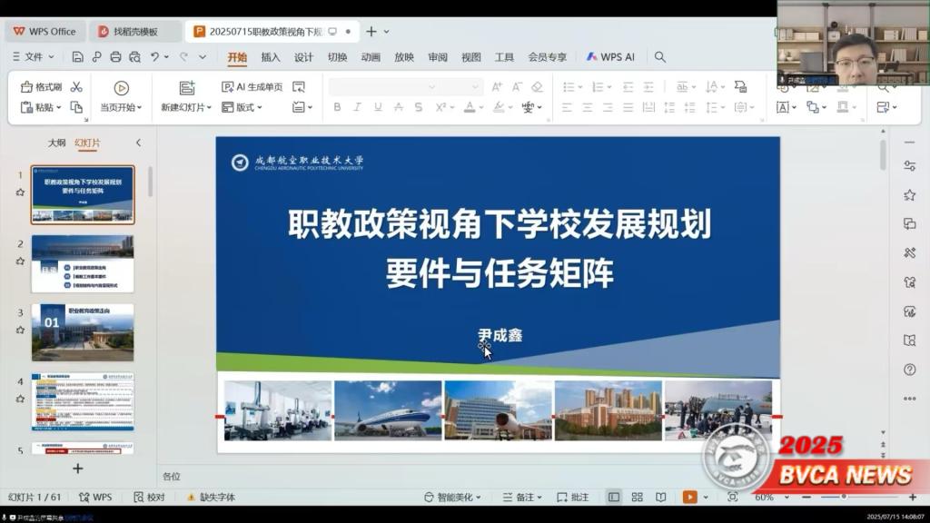Open the search magnifier in menu bar

(660, 57)
